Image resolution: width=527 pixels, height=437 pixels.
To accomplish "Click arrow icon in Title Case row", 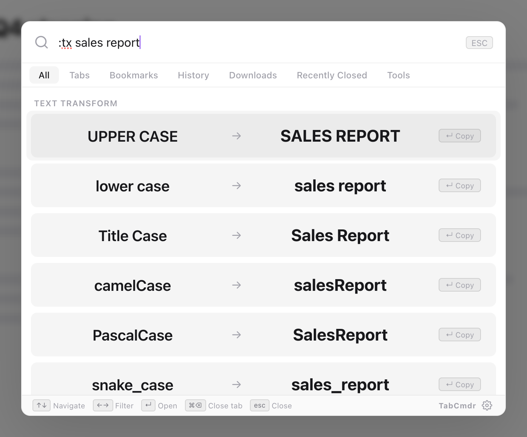I will [x=236, y=235].
